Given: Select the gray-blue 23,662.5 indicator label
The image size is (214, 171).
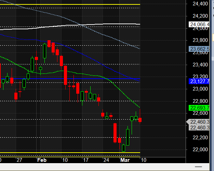Looking at the screenshot, I should (x=200, y=49).
